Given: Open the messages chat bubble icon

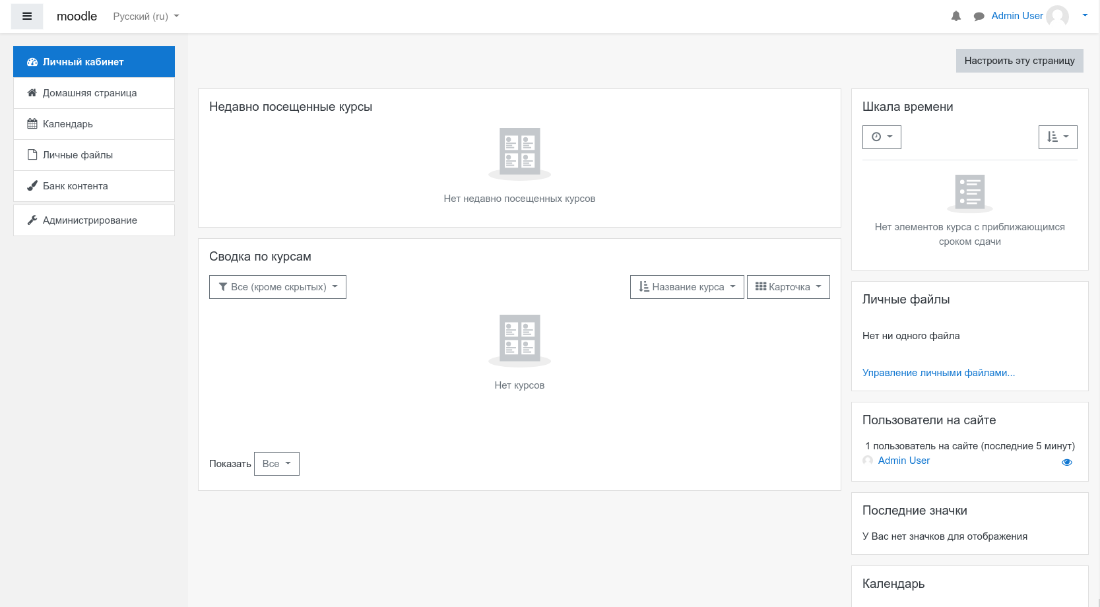Looking at the screenshot, I should (x=979, y=16).
